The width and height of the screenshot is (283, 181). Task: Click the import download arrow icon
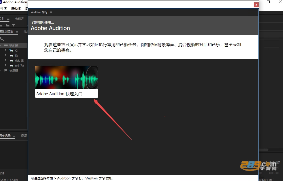(x=2, y=39)
